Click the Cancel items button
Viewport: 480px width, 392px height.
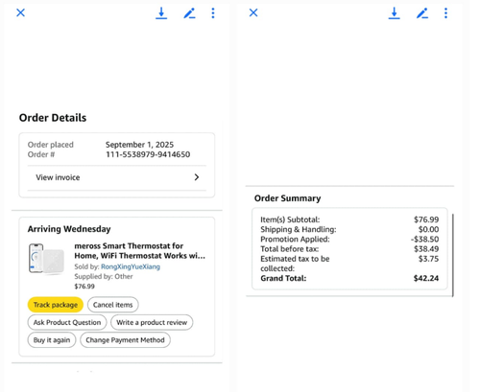(x=112, y=305)
